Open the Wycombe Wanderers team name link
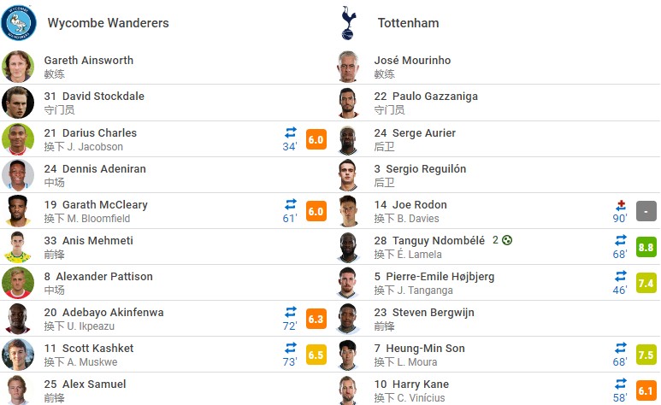Screen dimensions: 661x405 click(x=108, y=23)
